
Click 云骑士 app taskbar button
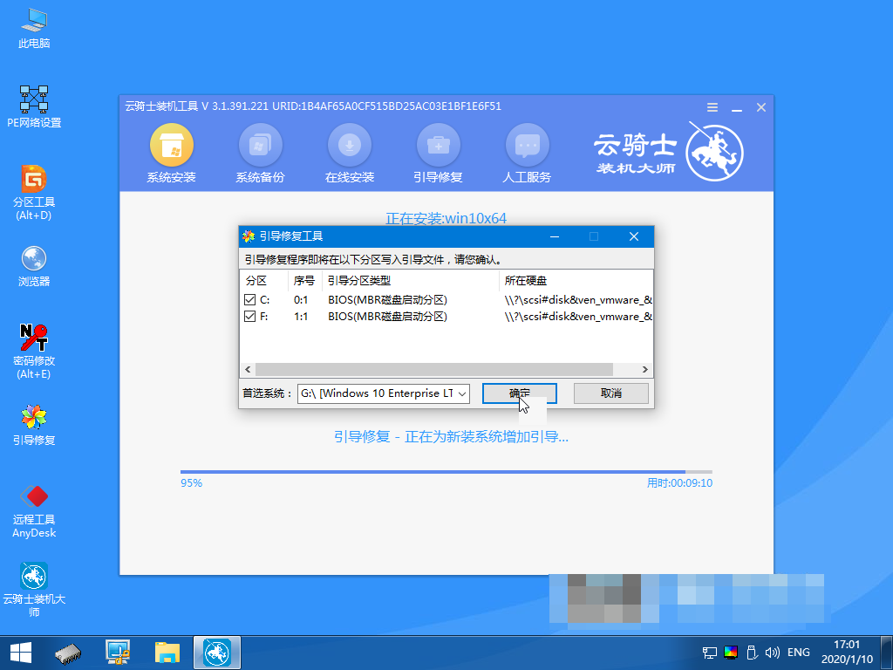pos(217,653)
